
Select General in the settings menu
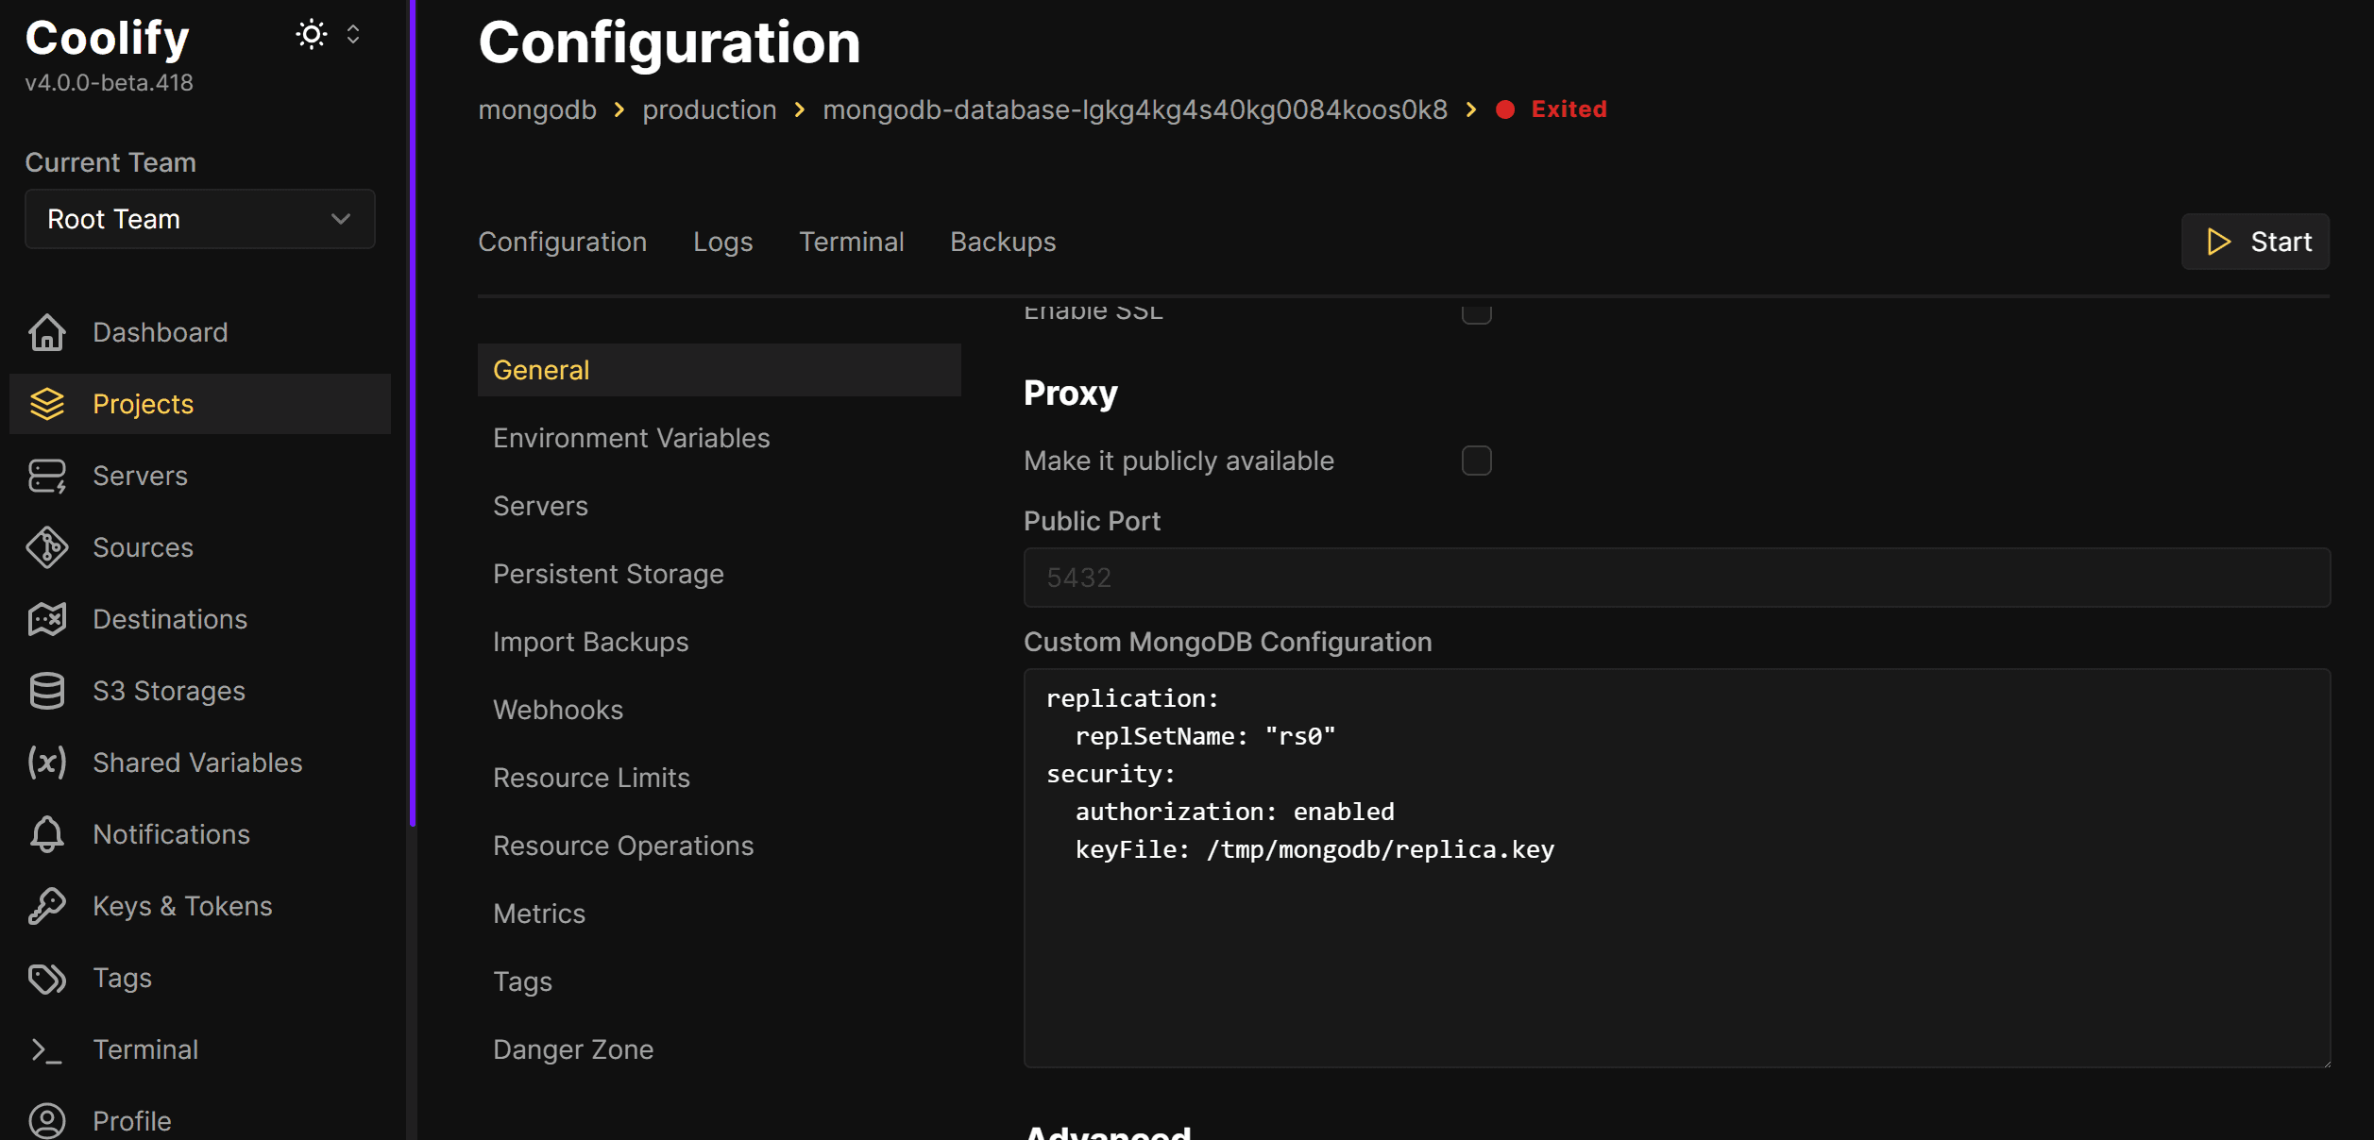(720, 370)
